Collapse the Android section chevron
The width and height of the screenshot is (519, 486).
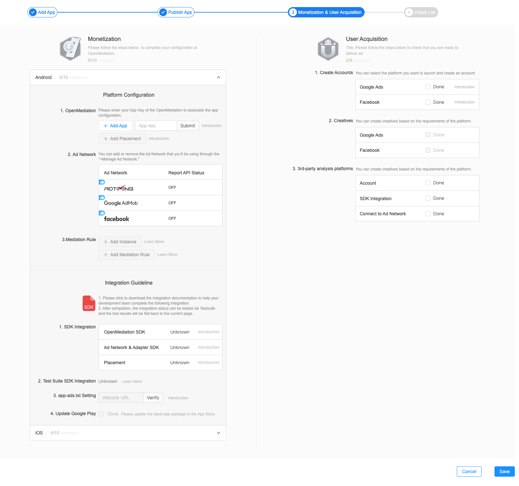(x=219, y=77)
